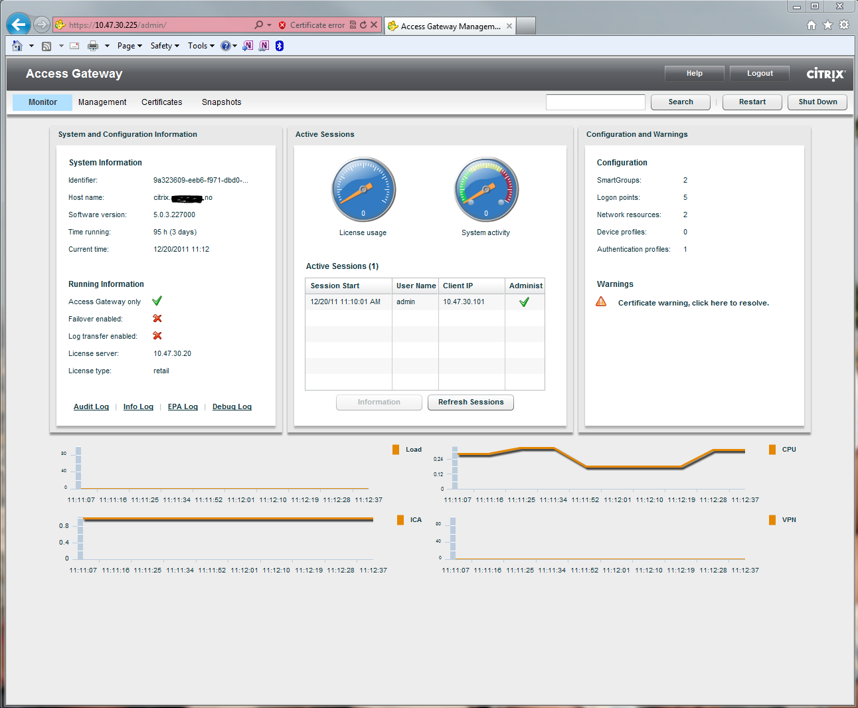Screen dimensions: 858x708
Task: Open browser Home via top-right house icon
Action: (812, 25)
